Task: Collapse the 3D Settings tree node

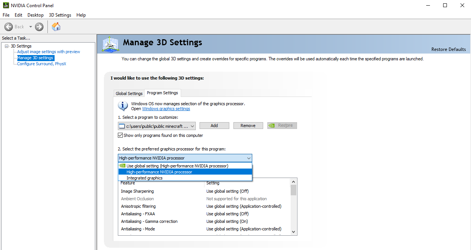Action: [6, 46]
